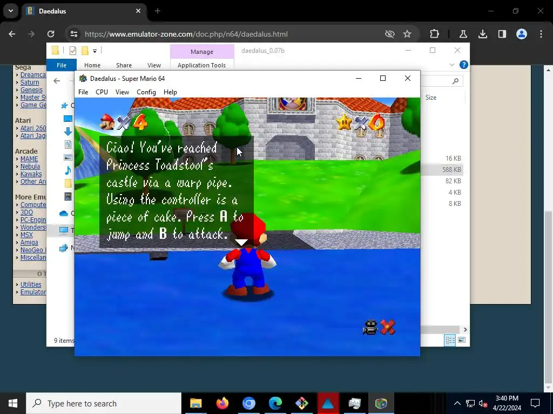Screen dimensions: 553x414
Task: Open the MAME link under Arcade
Action: click(29, 159)
